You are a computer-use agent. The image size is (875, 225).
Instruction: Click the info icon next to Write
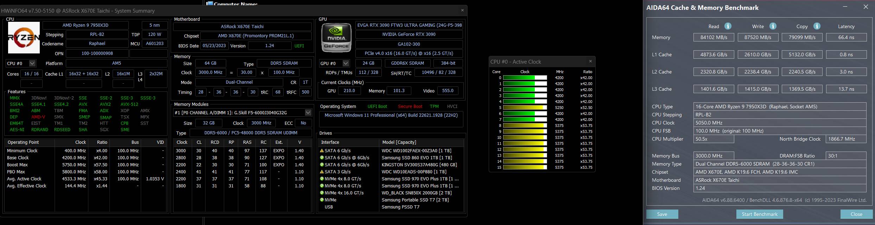click(773, 26)
